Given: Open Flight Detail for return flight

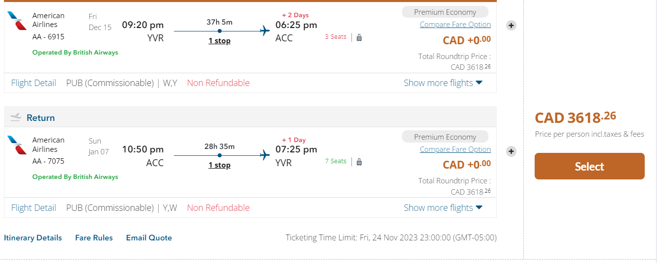Looking at the screenshot, I should [33, 208].
